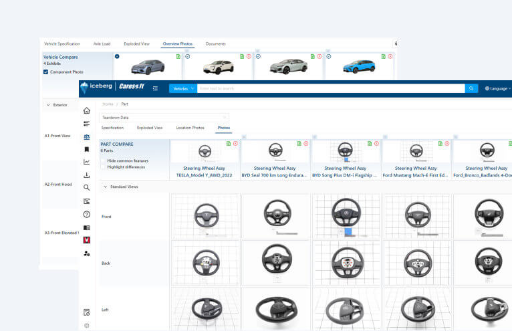
Task: Toggle the check circle on blue hatchback card
Action: click(x=328, y=57)
